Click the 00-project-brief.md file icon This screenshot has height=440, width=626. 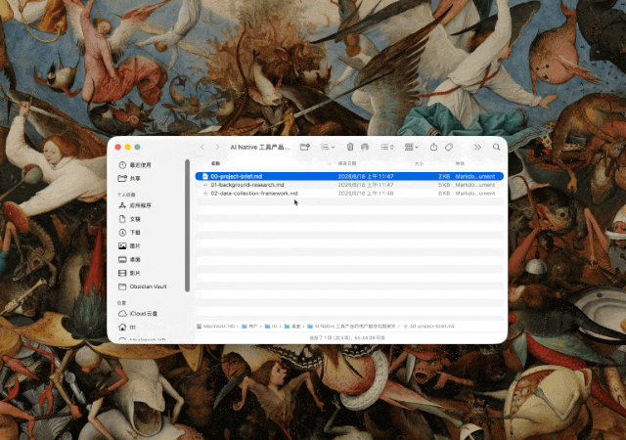[x=205, y=176]
